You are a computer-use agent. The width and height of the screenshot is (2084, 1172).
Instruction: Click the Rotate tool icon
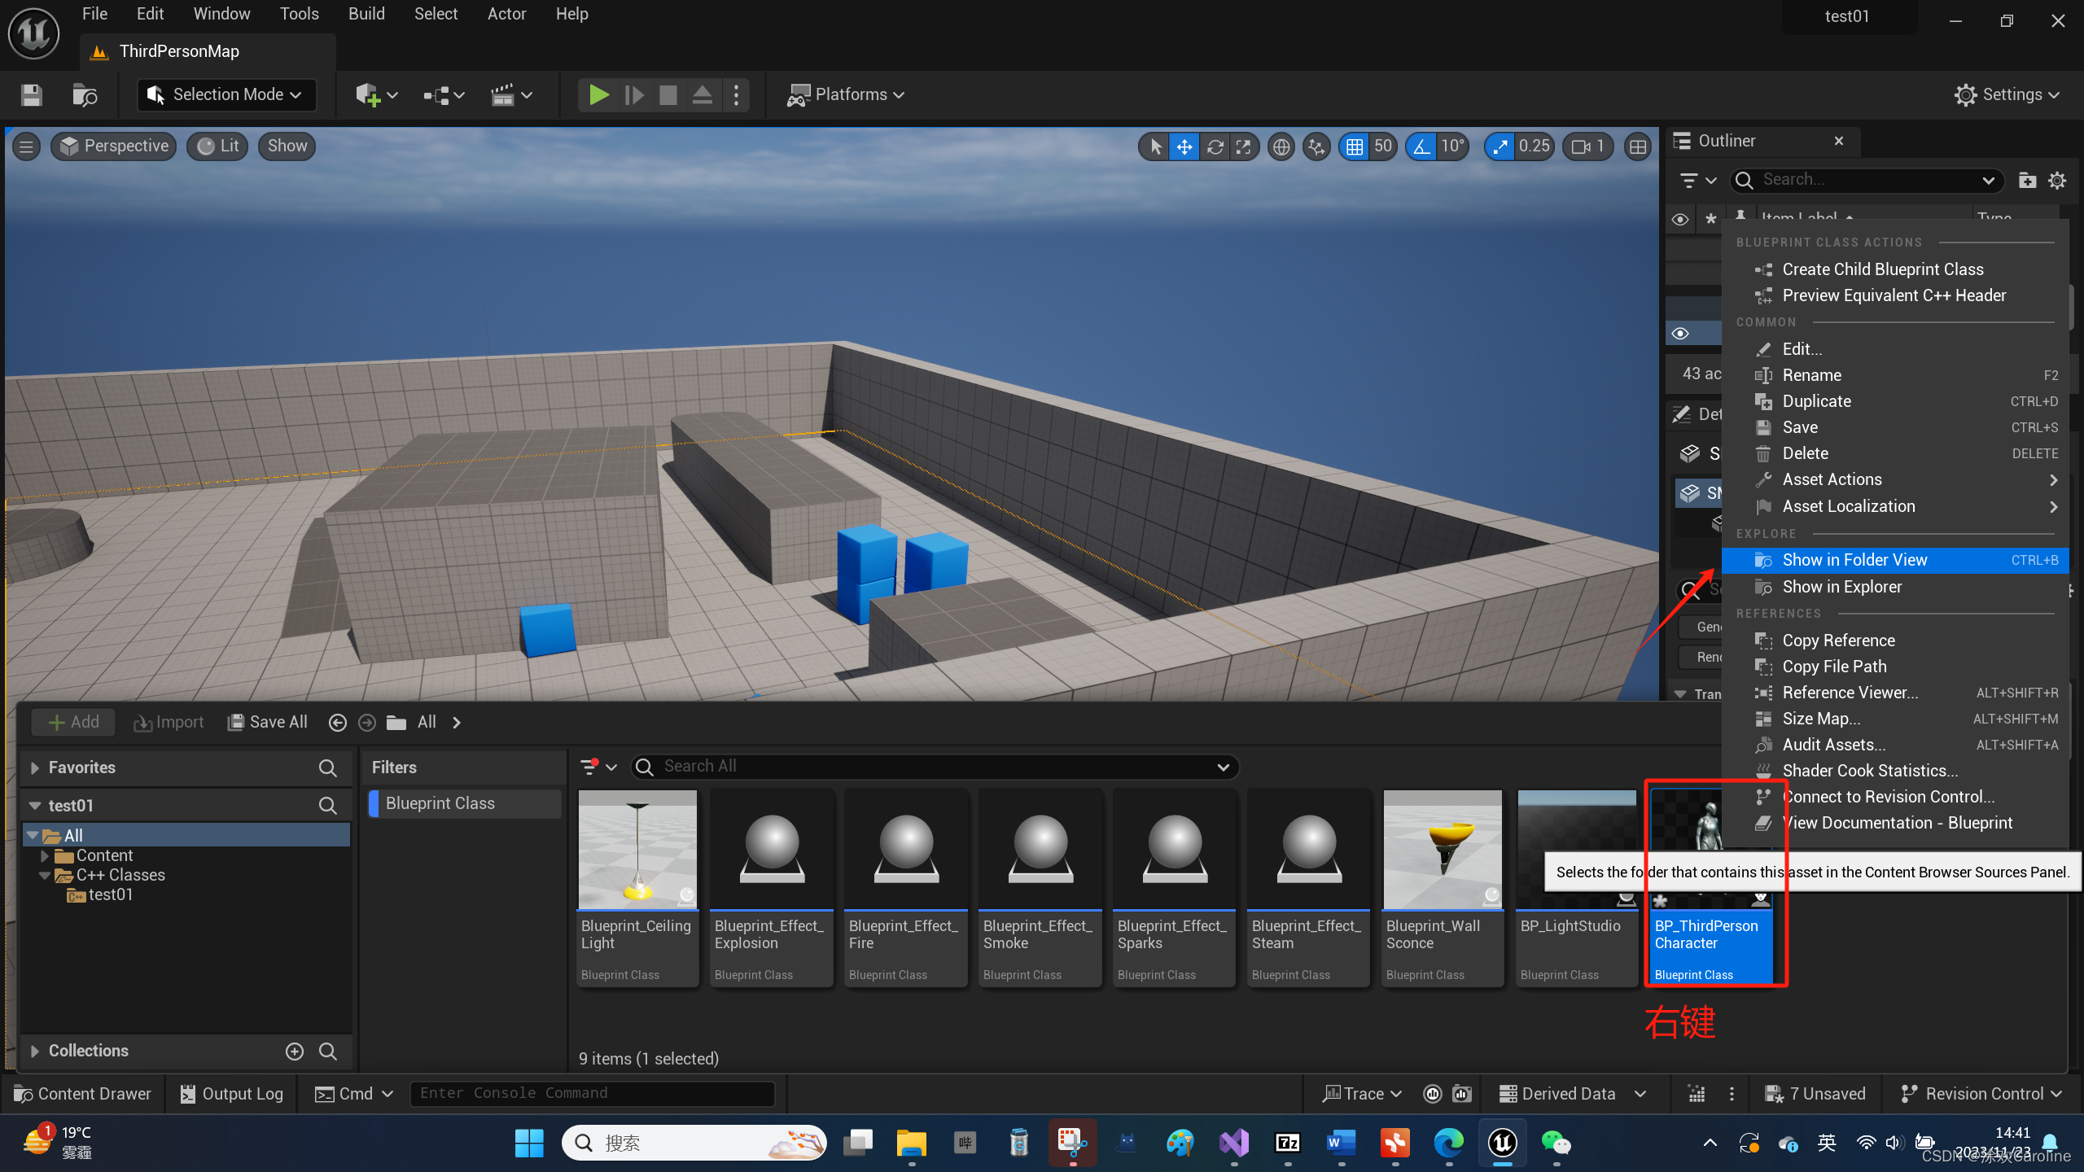(x=1215, y=146)
